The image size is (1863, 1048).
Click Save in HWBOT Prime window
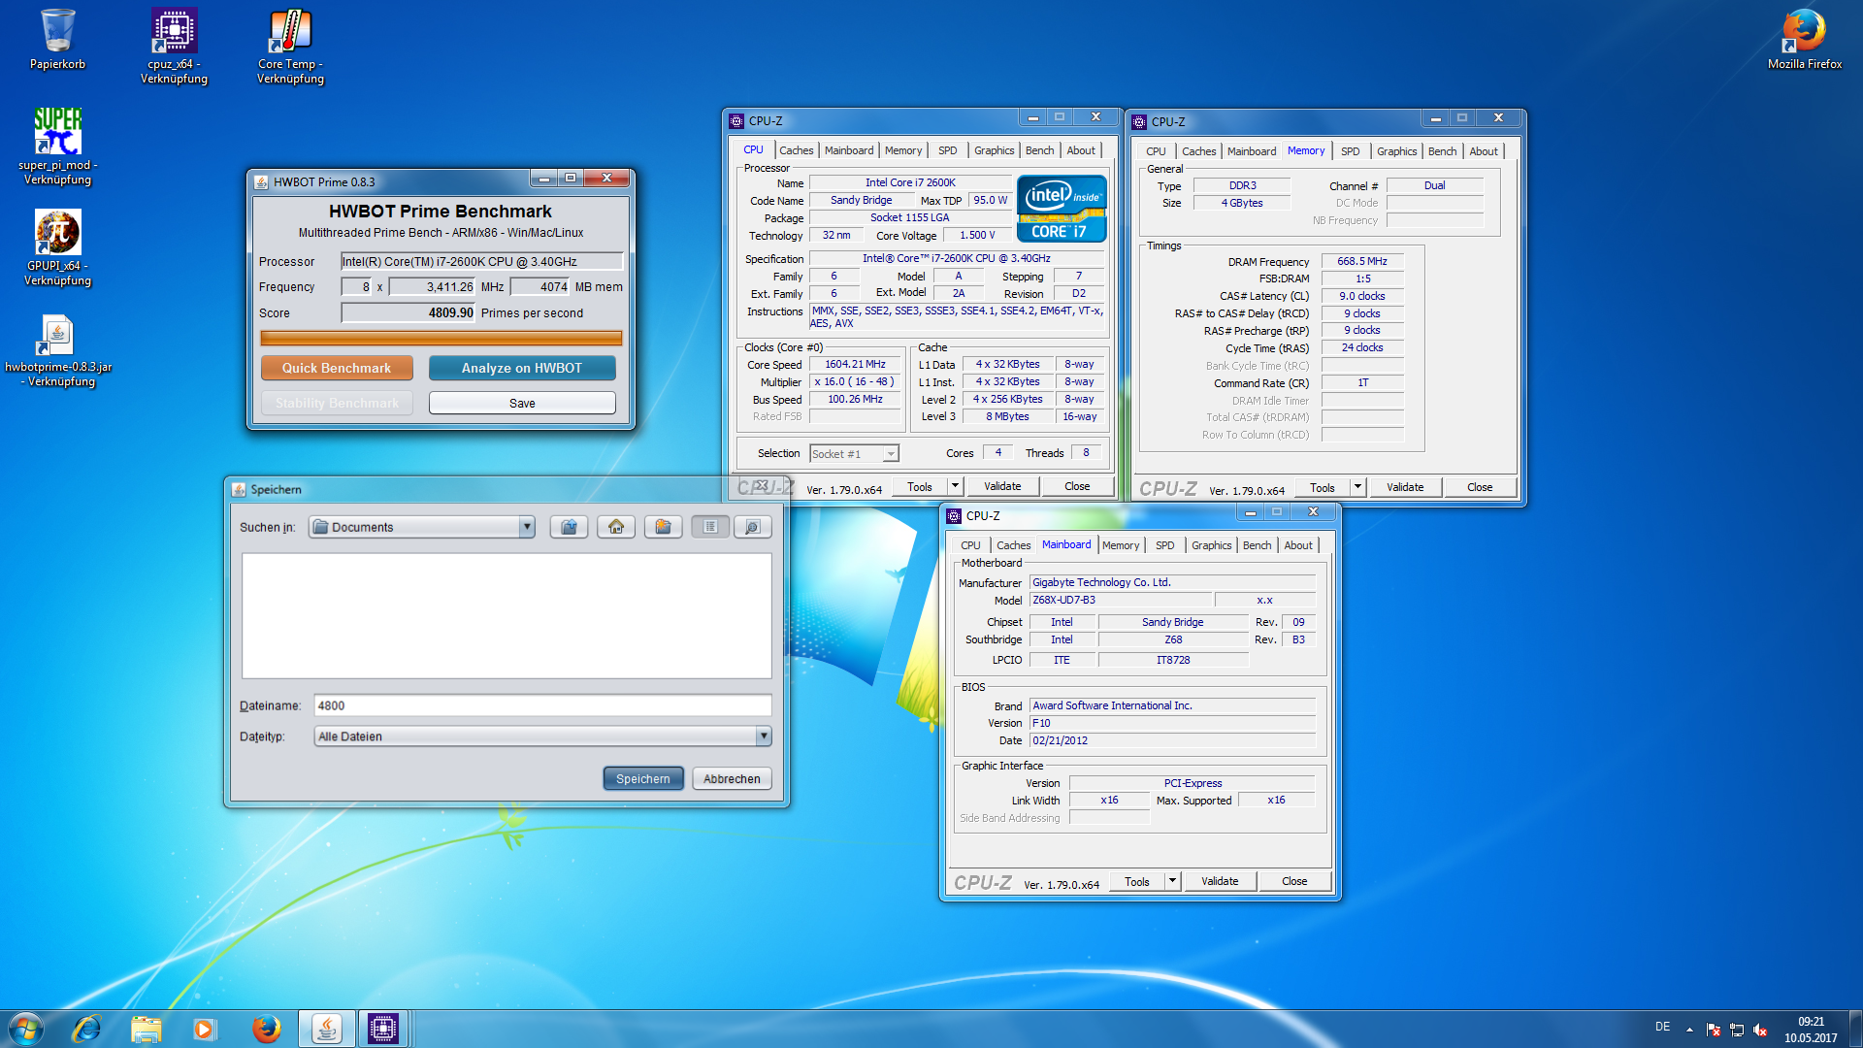pyautogui.click(x=522, y=403)
